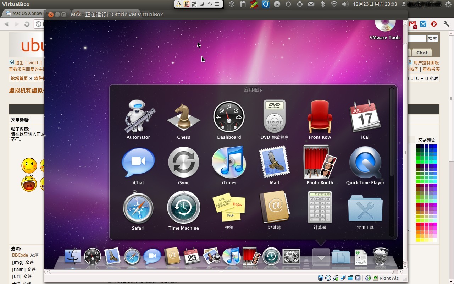Open the date and time clock menu

click(x=375, y=4)
